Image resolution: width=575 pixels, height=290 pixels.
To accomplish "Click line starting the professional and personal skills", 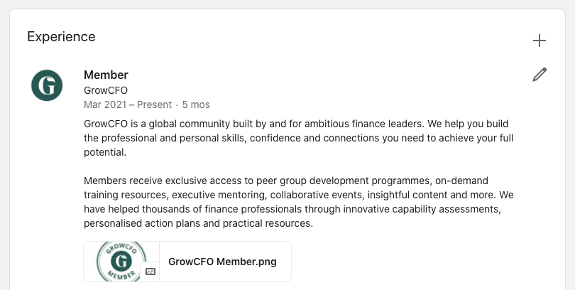I will click(298, 138).
